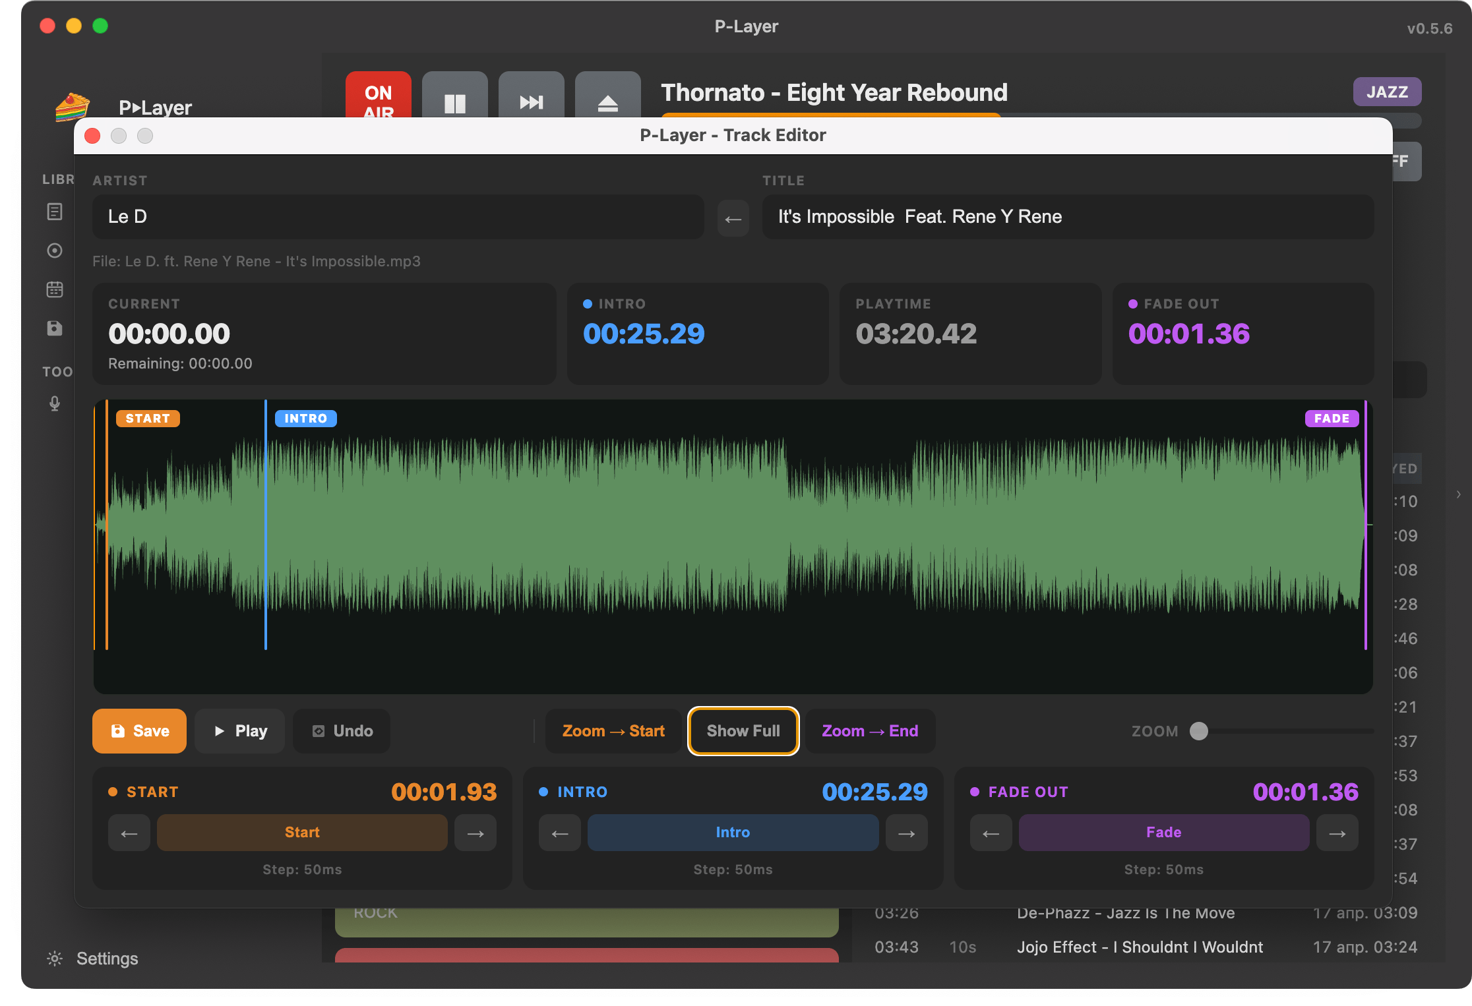This screenshot has width=1472, height=1006.
Task: Nudge the Intro marker left
Action: [560, 833]
